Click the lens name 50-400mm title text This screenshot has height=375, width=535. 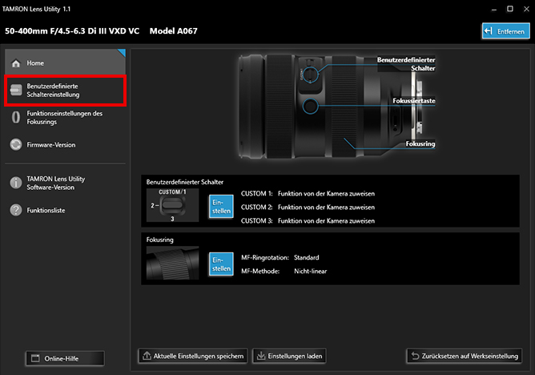[x=72, y=30]
